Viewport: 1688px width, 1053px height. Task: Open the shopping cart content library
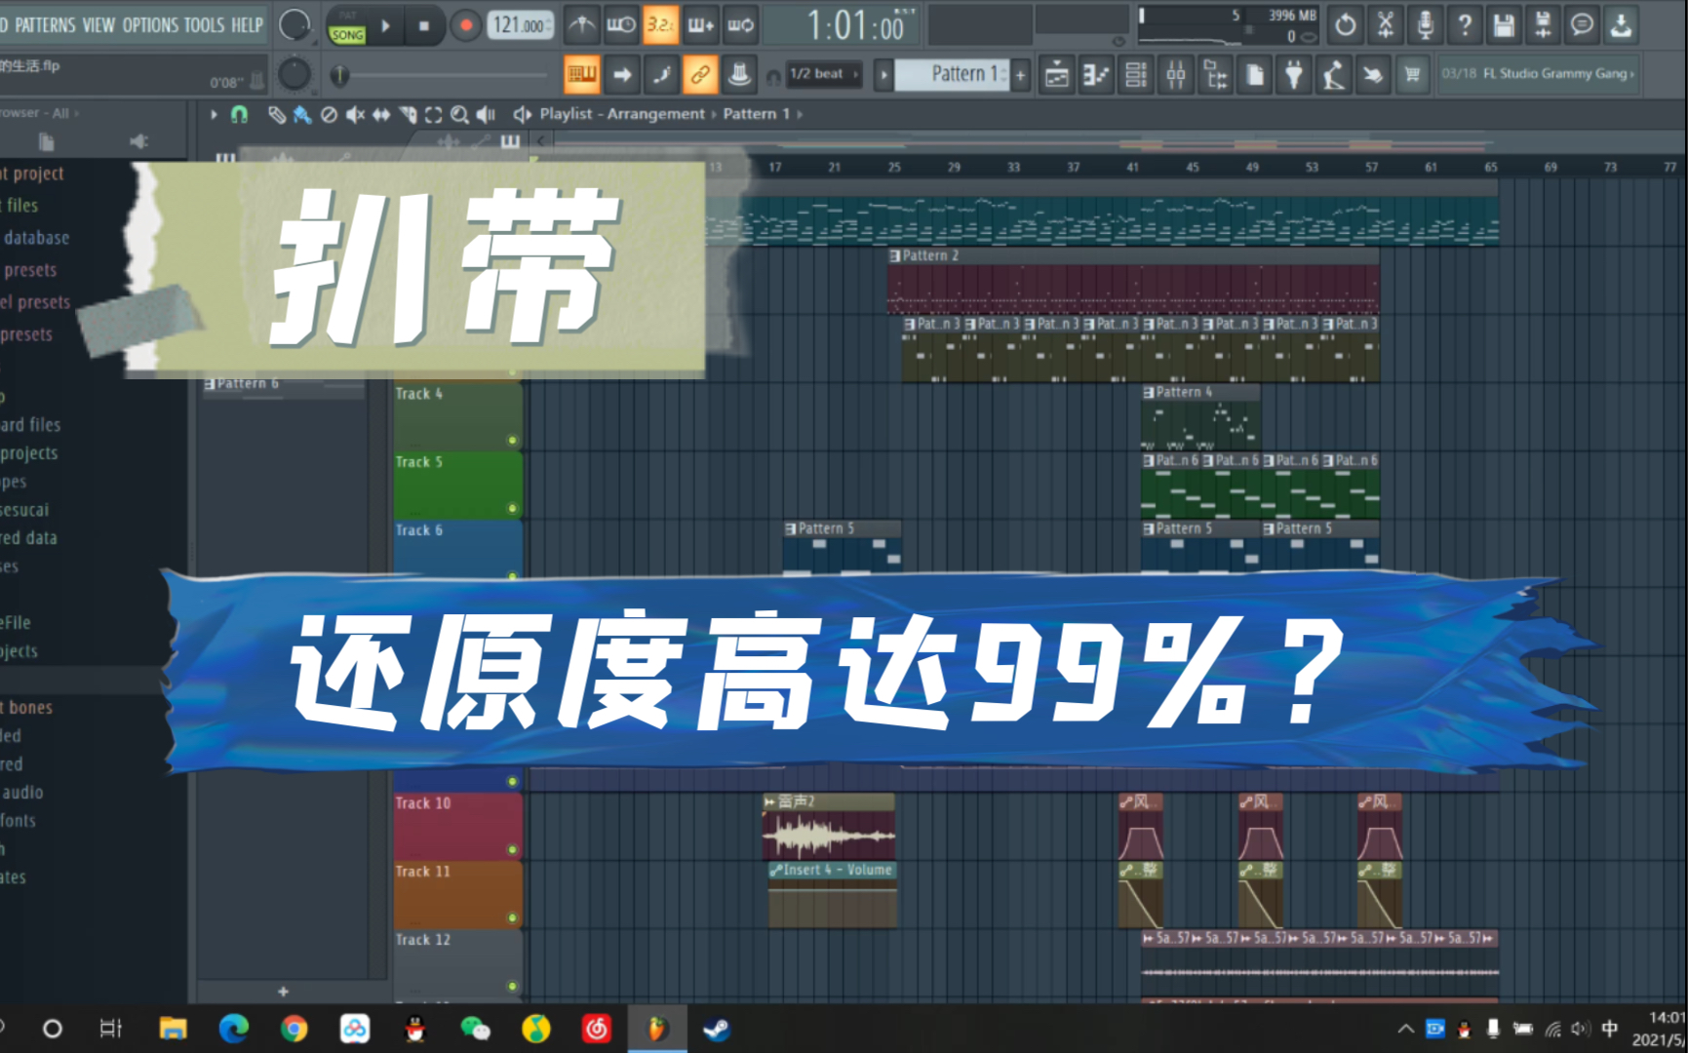pyautogui.click(x=1412, y=74)
